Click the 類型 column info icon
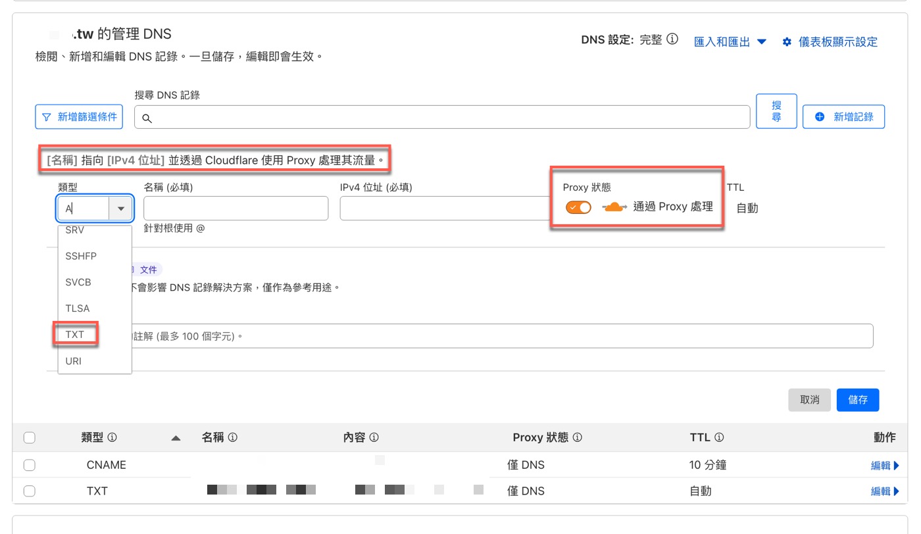This screenshot has width=921, height=534. pos(112,437)
